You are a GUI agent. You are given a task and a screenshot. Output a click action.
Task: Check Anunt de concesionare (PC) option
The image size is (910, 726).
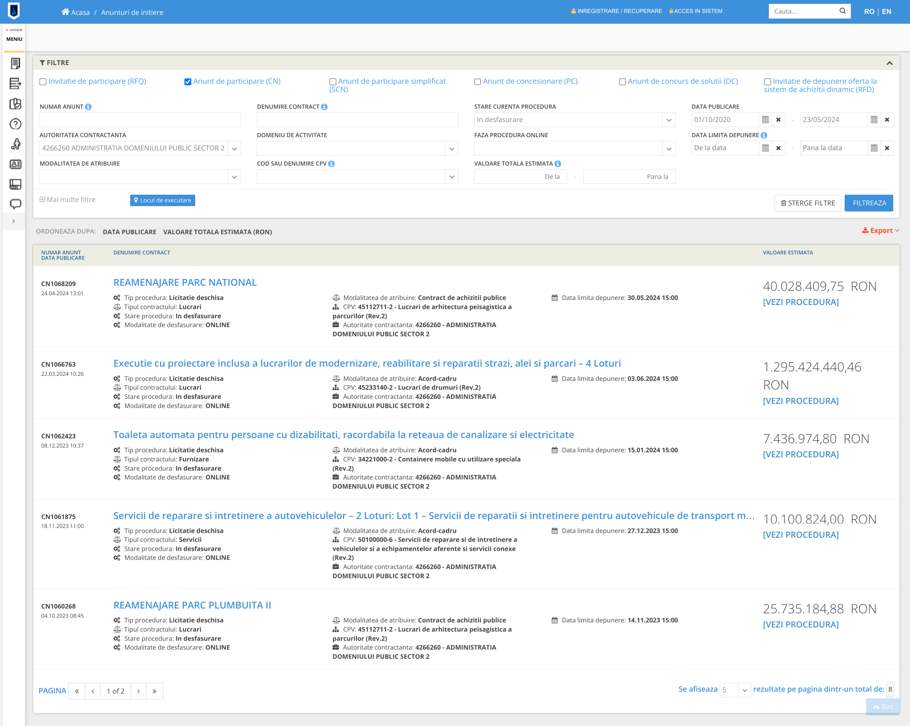477,82
